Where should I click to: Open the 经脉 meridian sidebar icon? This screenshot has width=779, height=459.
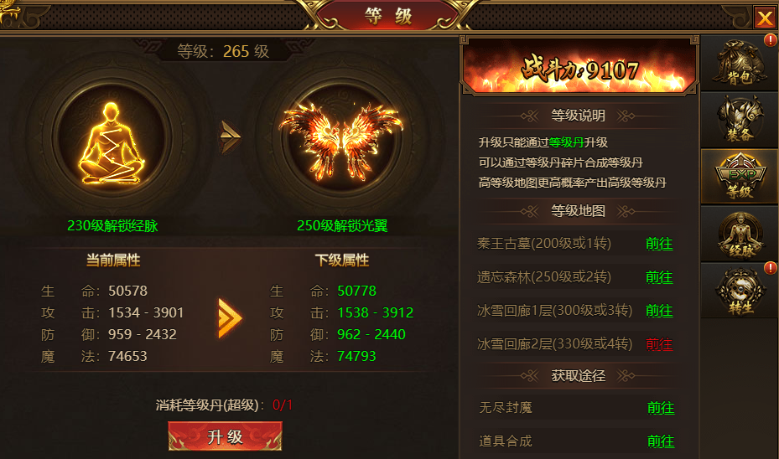[740, 234]
